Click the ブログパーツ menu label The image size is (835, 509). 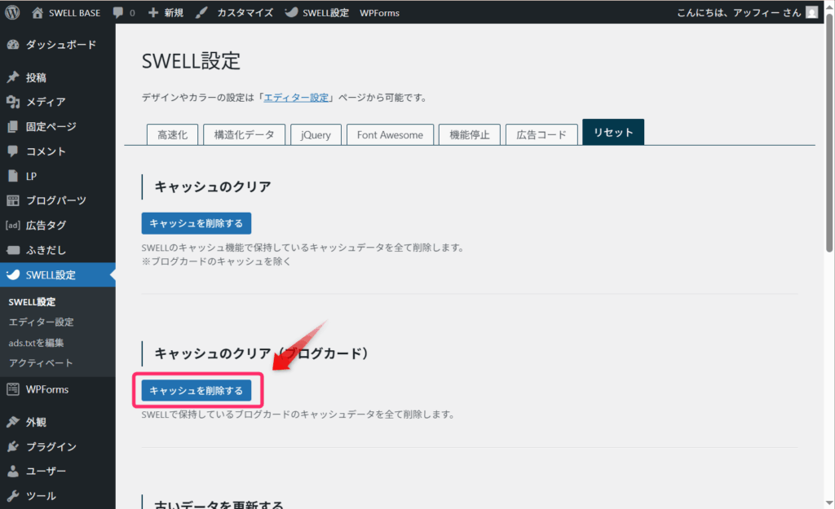click(x=56, y=200)
